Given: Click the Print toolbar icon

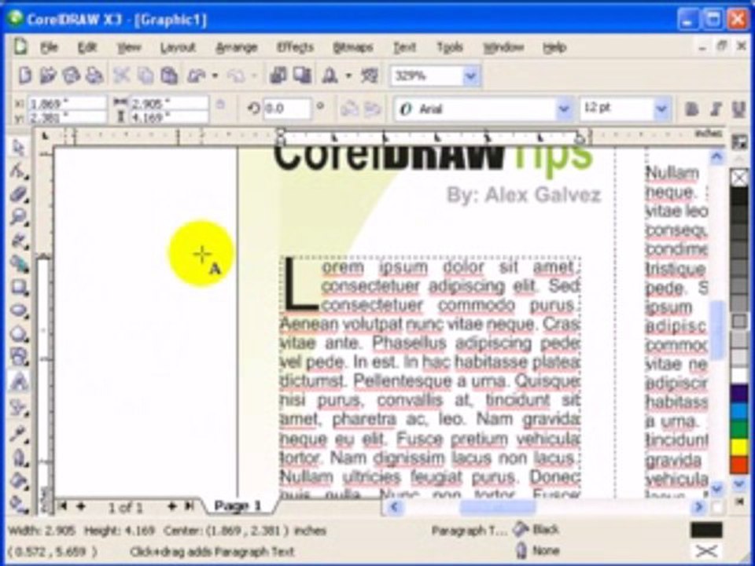Looking at the screenshot, I should tap(94, 75).
